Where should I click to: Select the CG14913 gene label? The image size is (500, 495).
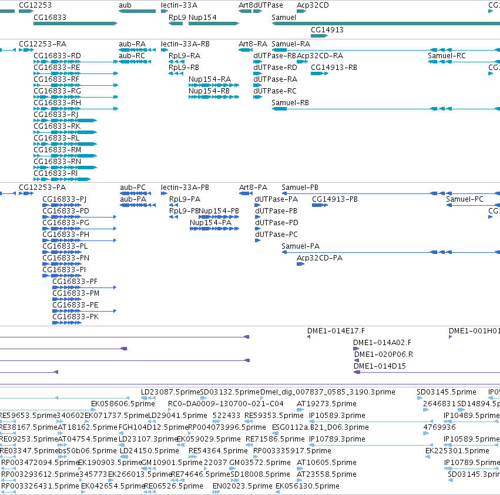[x=327, y=29]
